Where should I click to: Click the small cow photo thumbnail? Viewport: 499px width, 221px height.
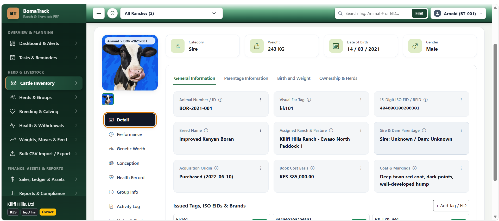(108, 99)
